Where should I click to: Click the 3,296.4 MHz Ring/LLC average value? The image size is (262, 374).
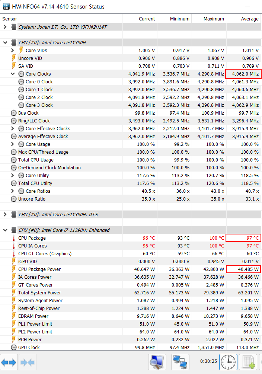click(x=245, y=121)
